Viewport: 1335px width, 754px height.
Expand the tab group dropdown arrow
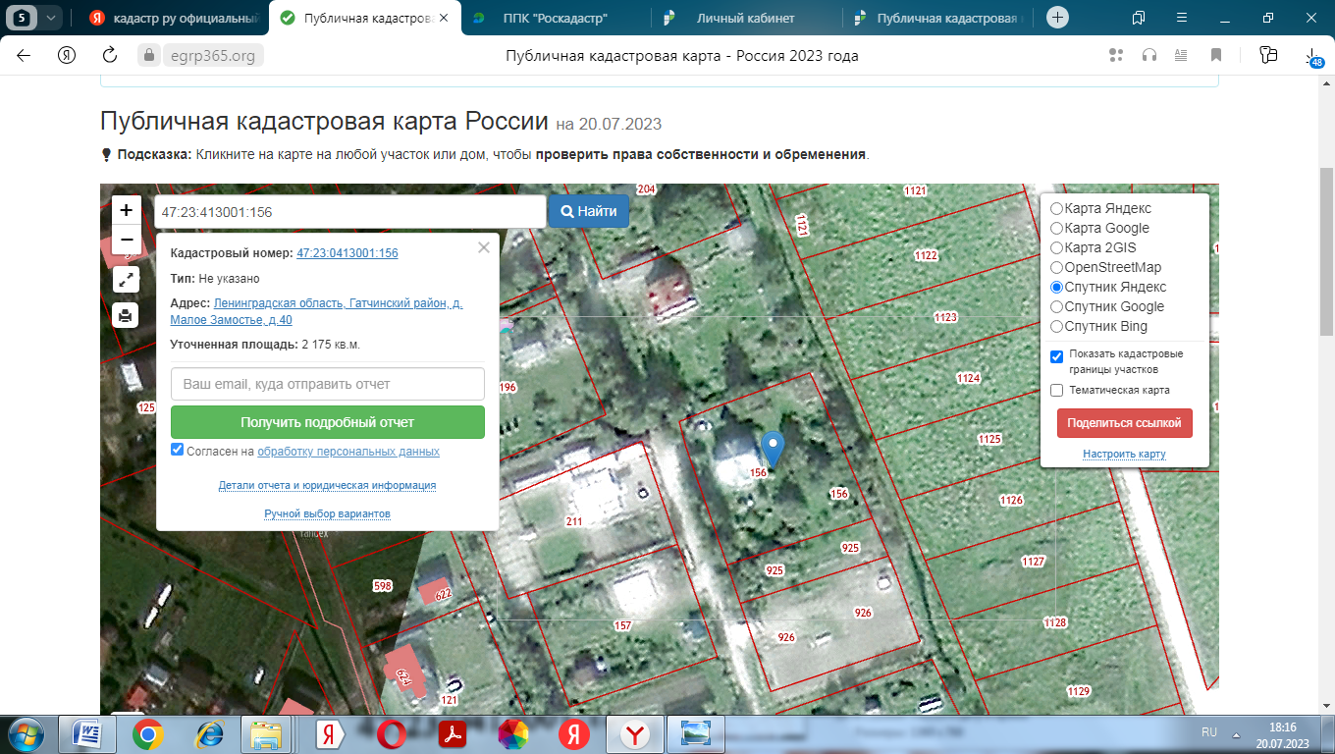[x=51, y=18]
